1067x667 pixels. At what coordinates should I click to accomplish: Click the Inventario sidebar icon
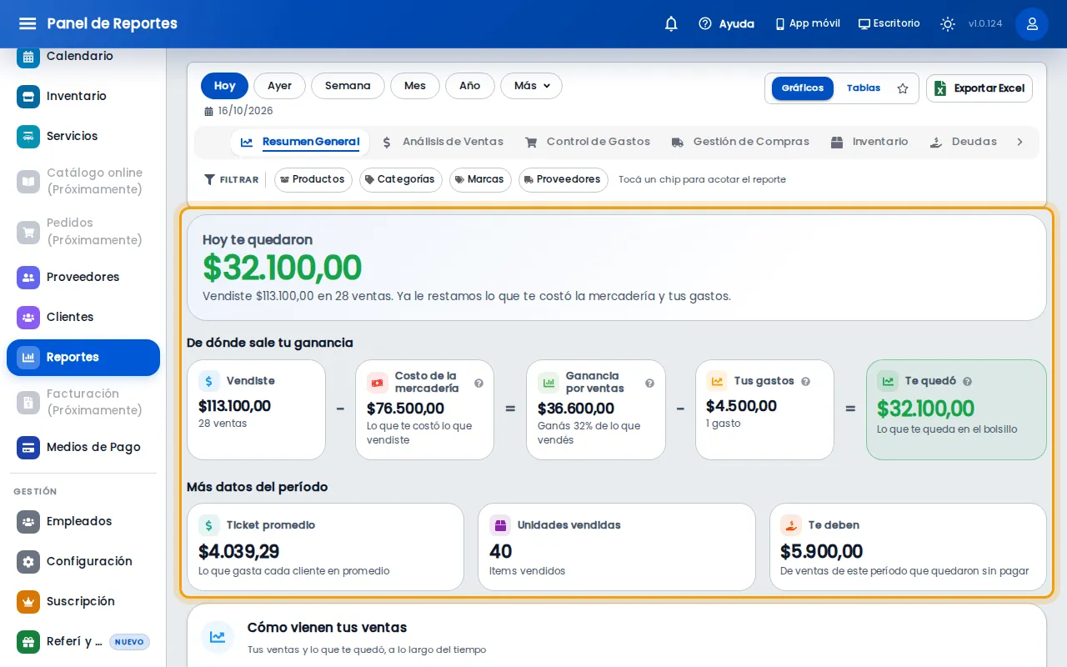click(x=28, y=97)
